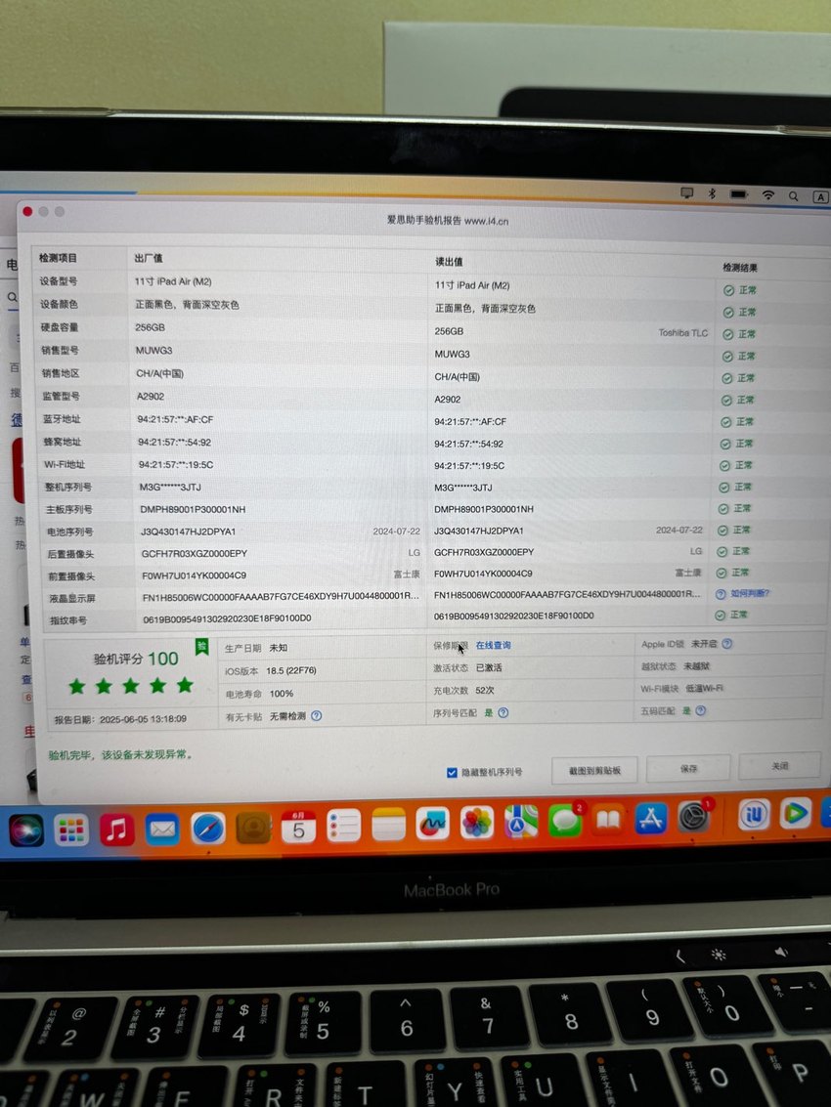Open Siri from the dock
This screenshot has height=1107, width=831.
click(x=26, y=830)
